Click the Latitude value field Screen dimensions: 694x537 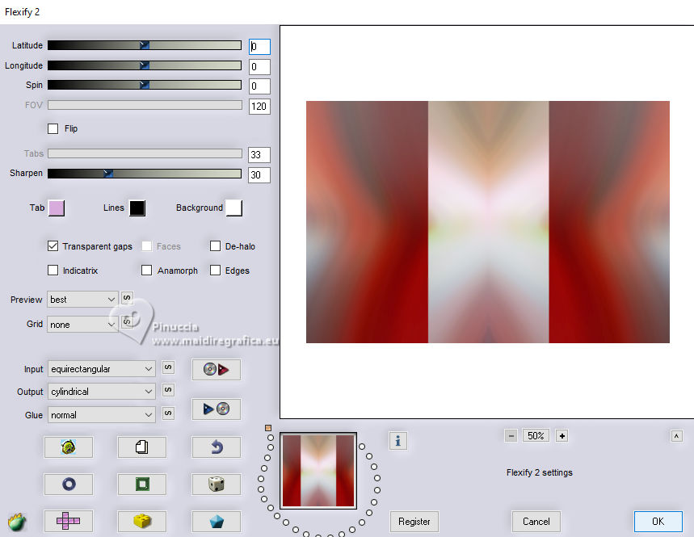click(259, 47)
